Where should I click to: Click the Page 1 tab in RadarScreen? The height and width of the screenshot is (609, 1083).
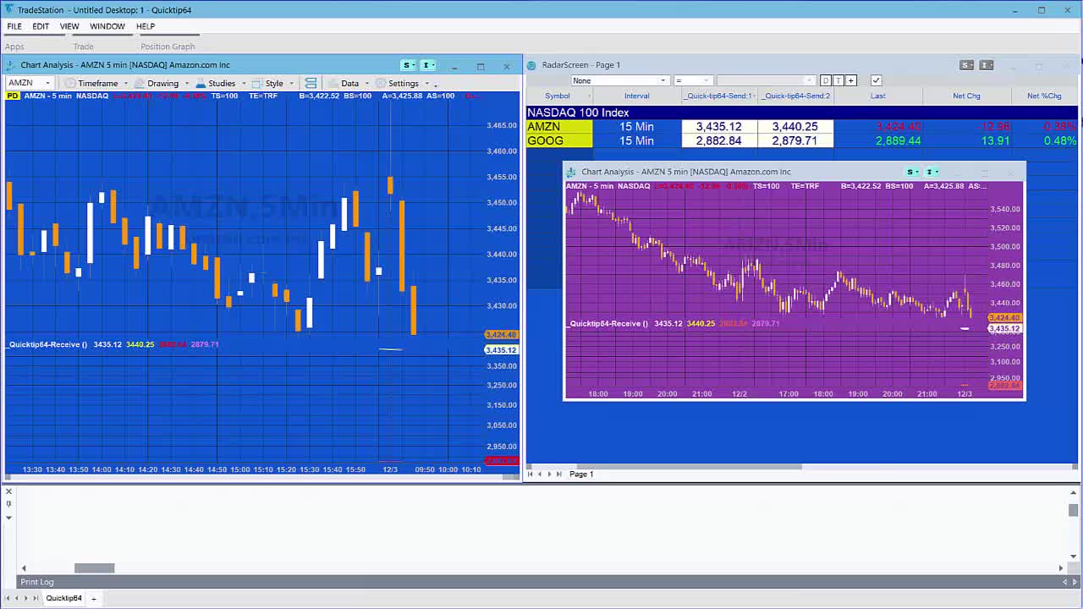pyautogui.click(x=581, y=474)
